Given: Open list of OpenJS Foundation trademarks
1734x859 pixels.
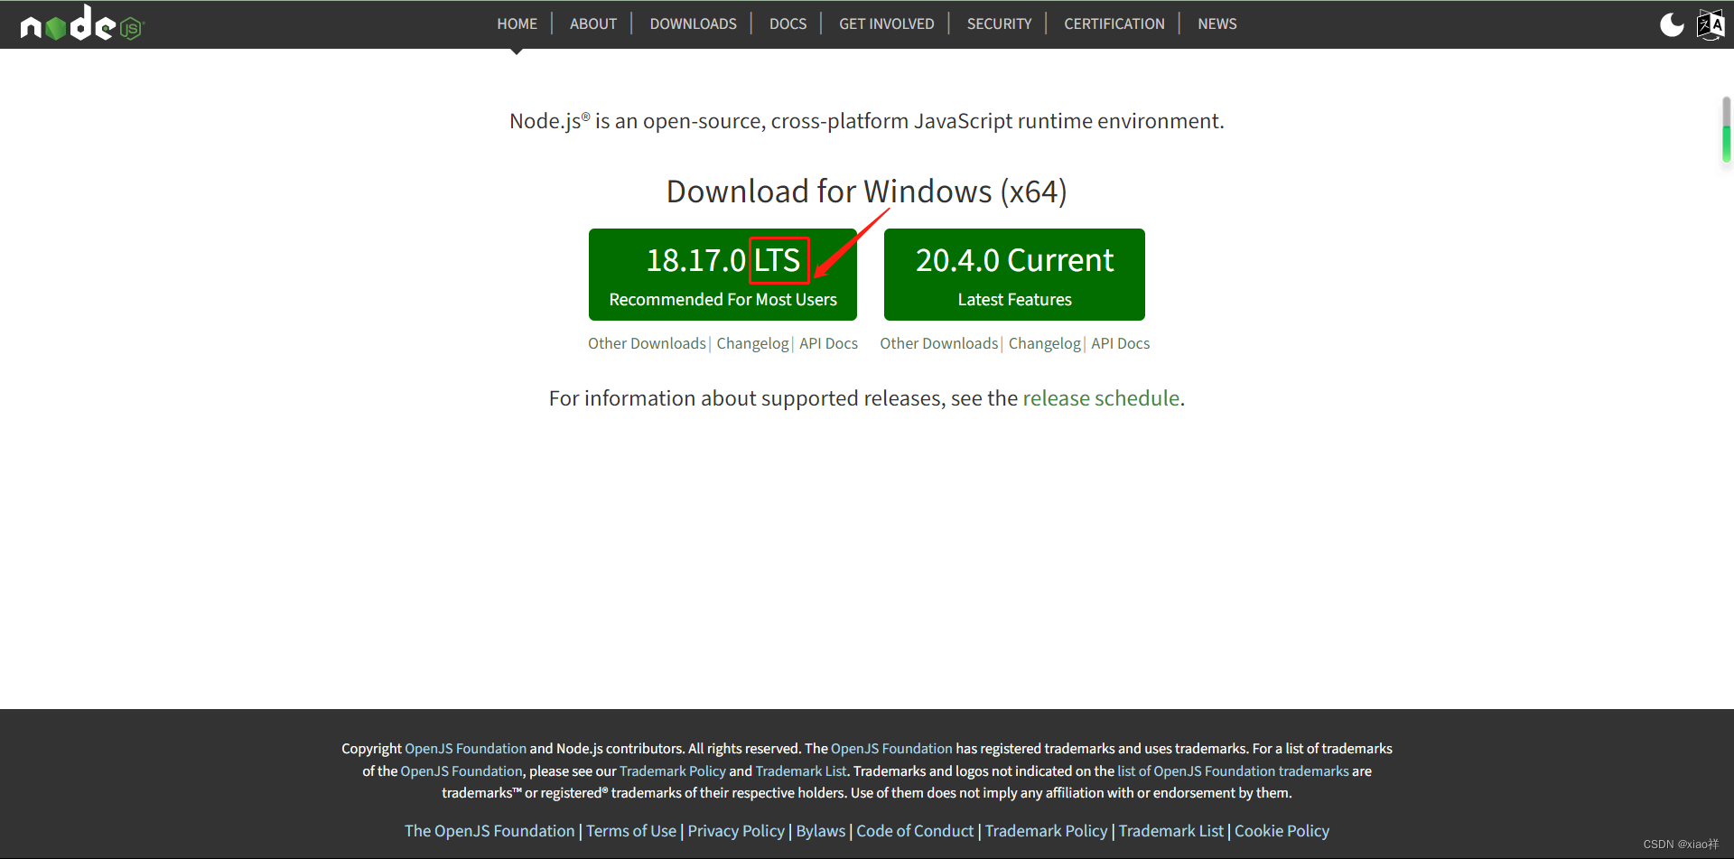Looking at the screenshot, I should tap(1233, 771).
